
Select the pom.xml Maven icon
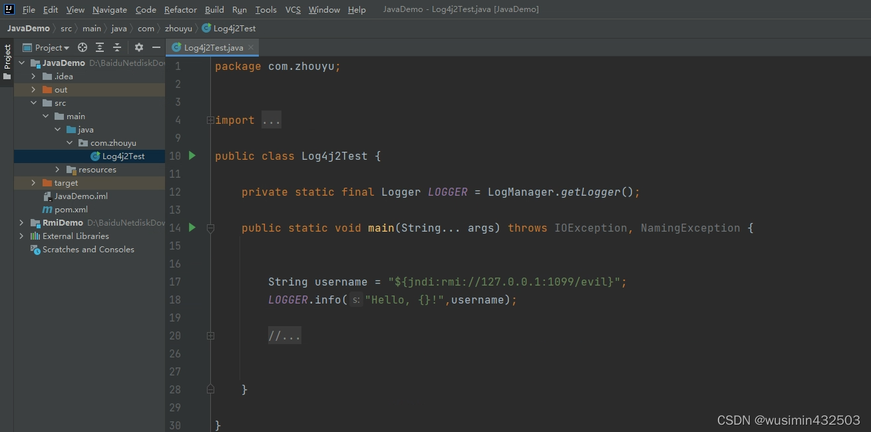(47, 210)
